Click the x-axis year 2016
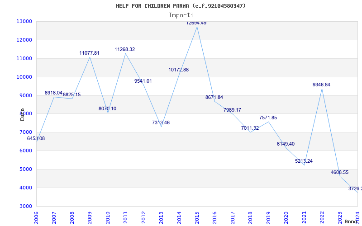Screen dimensions: 362x226 click(x=215, y=217)
